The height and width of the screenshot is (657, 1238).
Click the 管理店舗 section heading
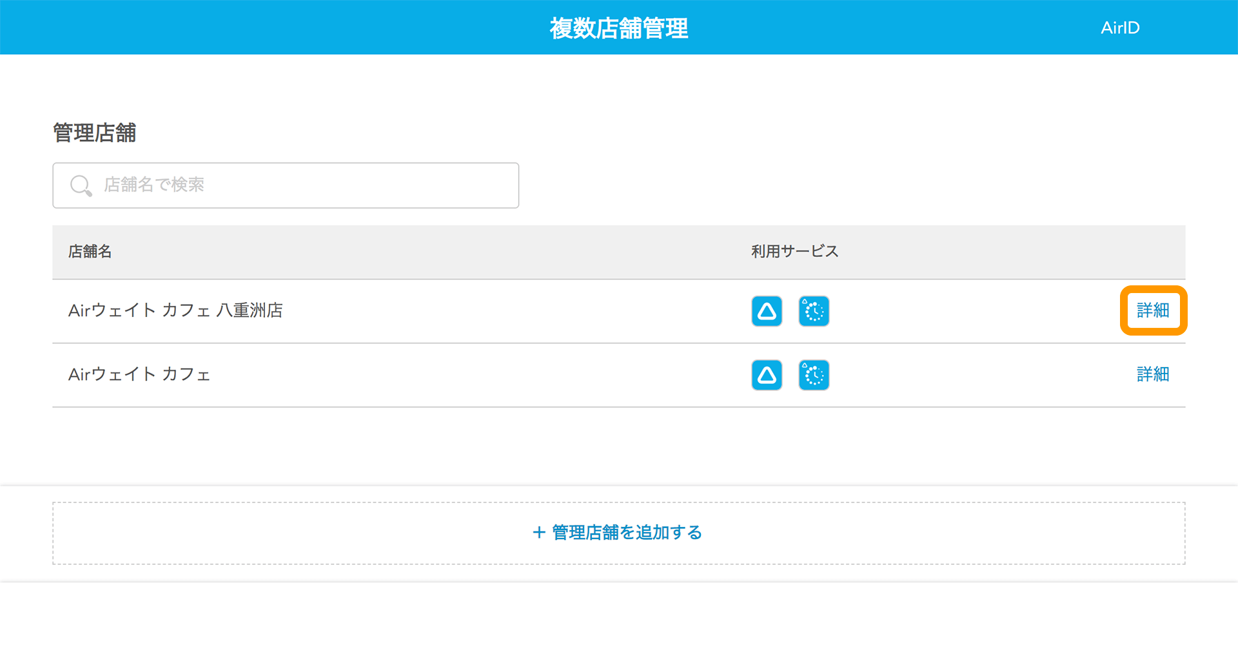click(94, 133)
